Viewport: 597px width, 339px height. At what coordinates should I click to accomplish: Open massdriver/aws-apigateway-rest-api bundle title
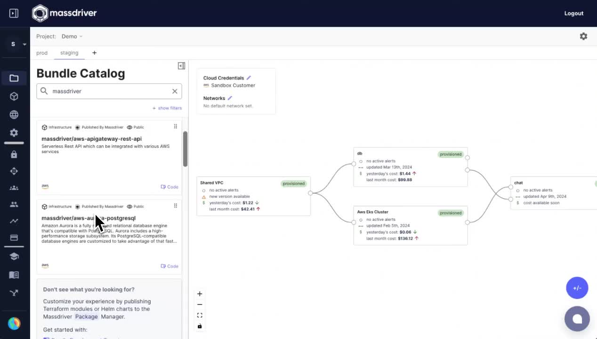91,139
